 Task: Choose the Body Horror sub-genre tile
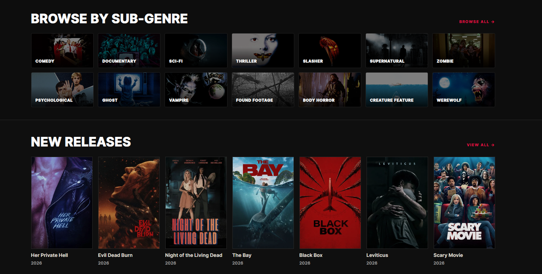click(x=330, y=90)
